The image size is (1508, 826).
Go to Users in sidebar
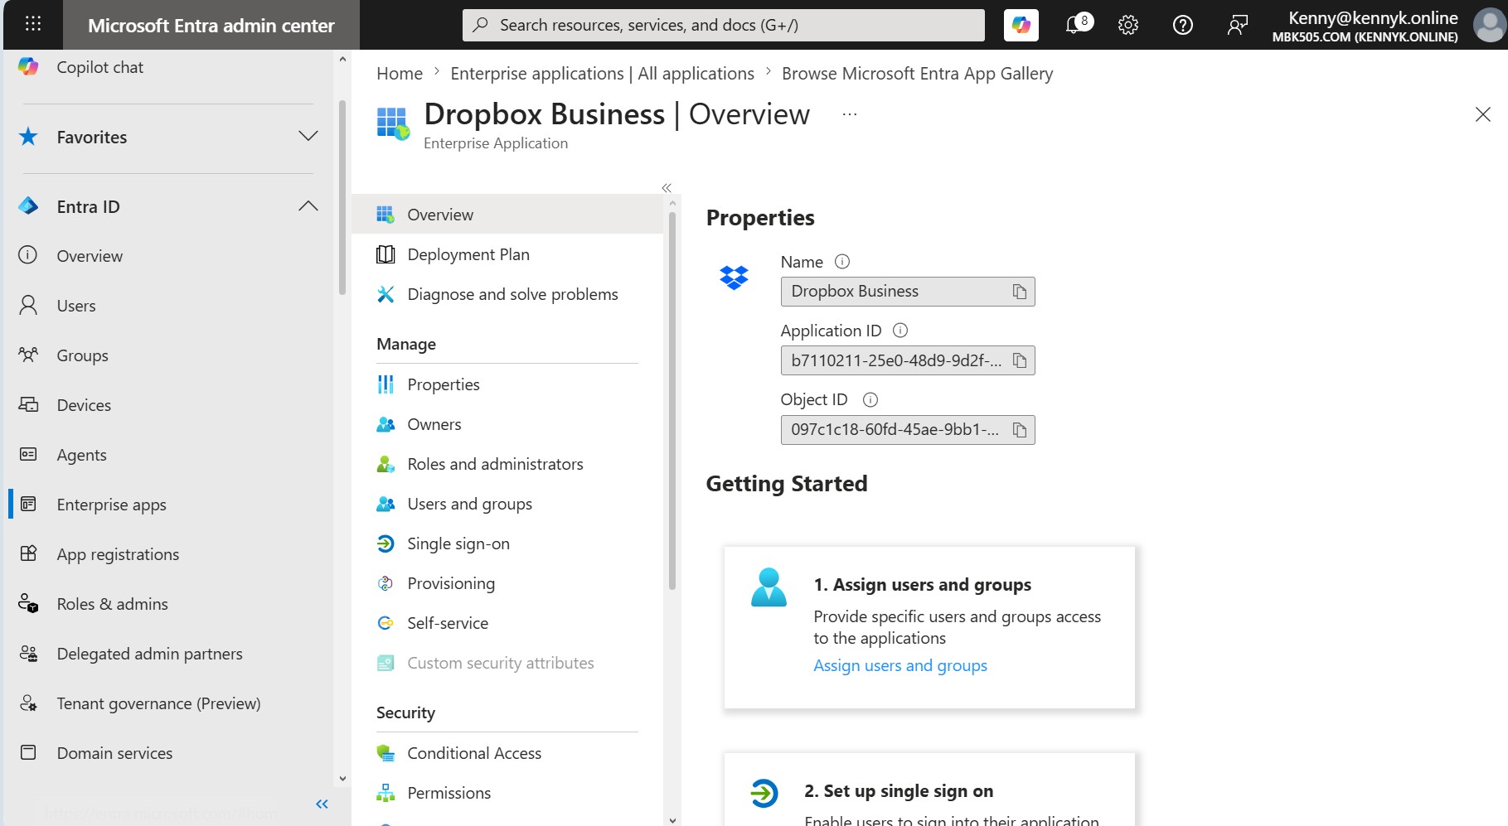click(76, 306)
